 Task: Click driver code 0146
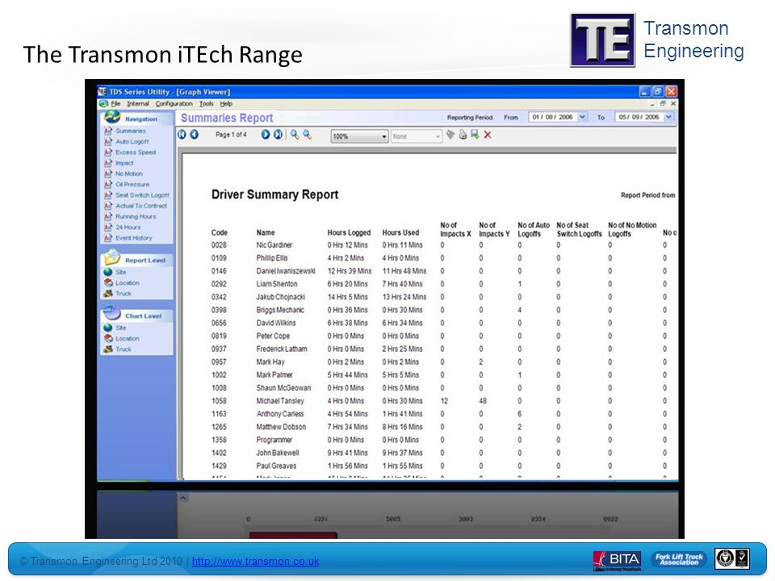point(219,271)
